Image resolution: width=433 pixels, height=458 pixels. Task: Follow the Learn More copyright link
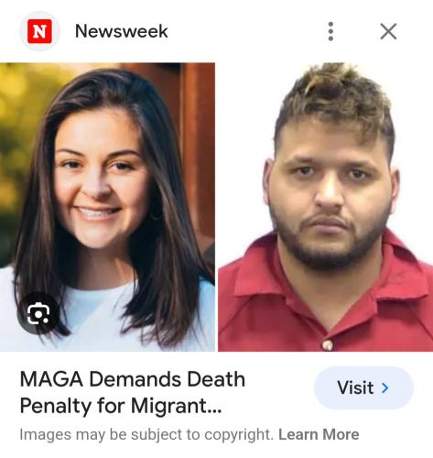pos(319,434)
